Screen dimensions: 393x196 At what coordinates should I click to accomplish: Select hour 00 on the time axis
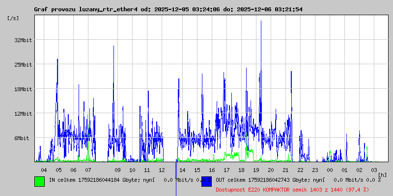[330, 170]
